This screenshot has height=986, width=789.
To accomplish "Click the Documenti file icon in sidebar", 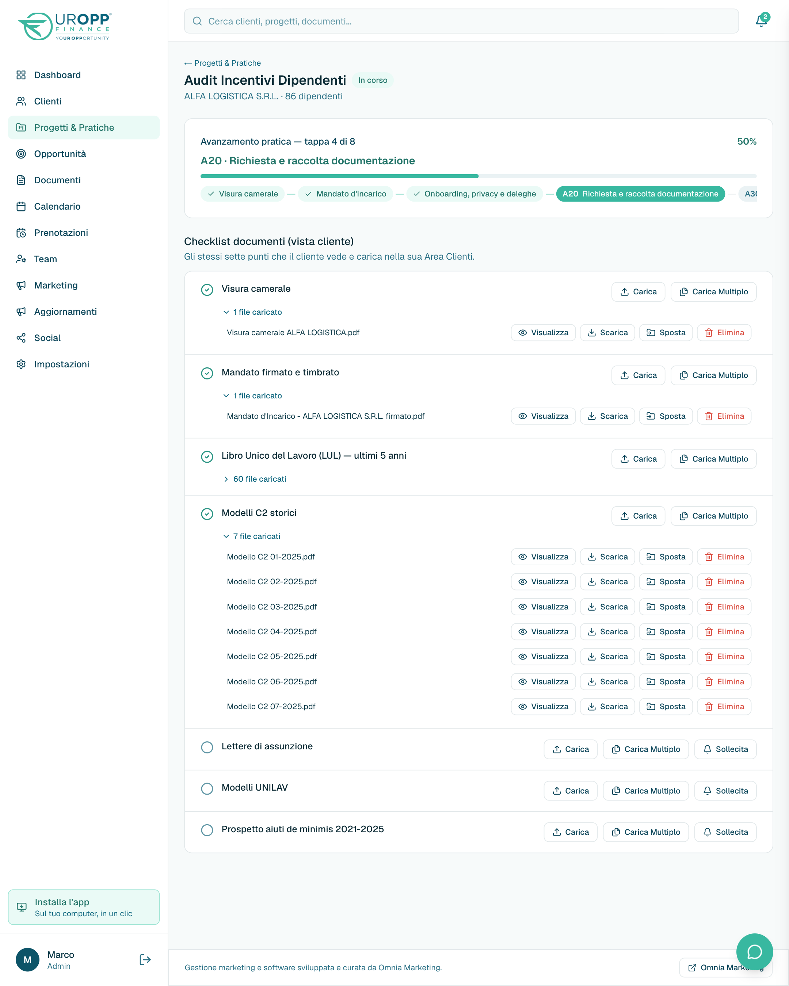I will coord(21,180).
